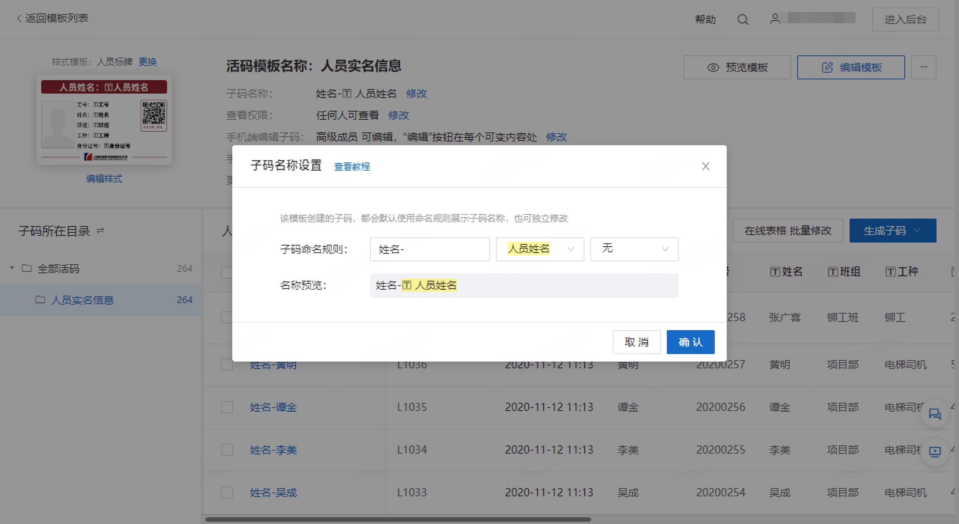Click the floating video tutorial icon on the right edge

coord(935,452)
